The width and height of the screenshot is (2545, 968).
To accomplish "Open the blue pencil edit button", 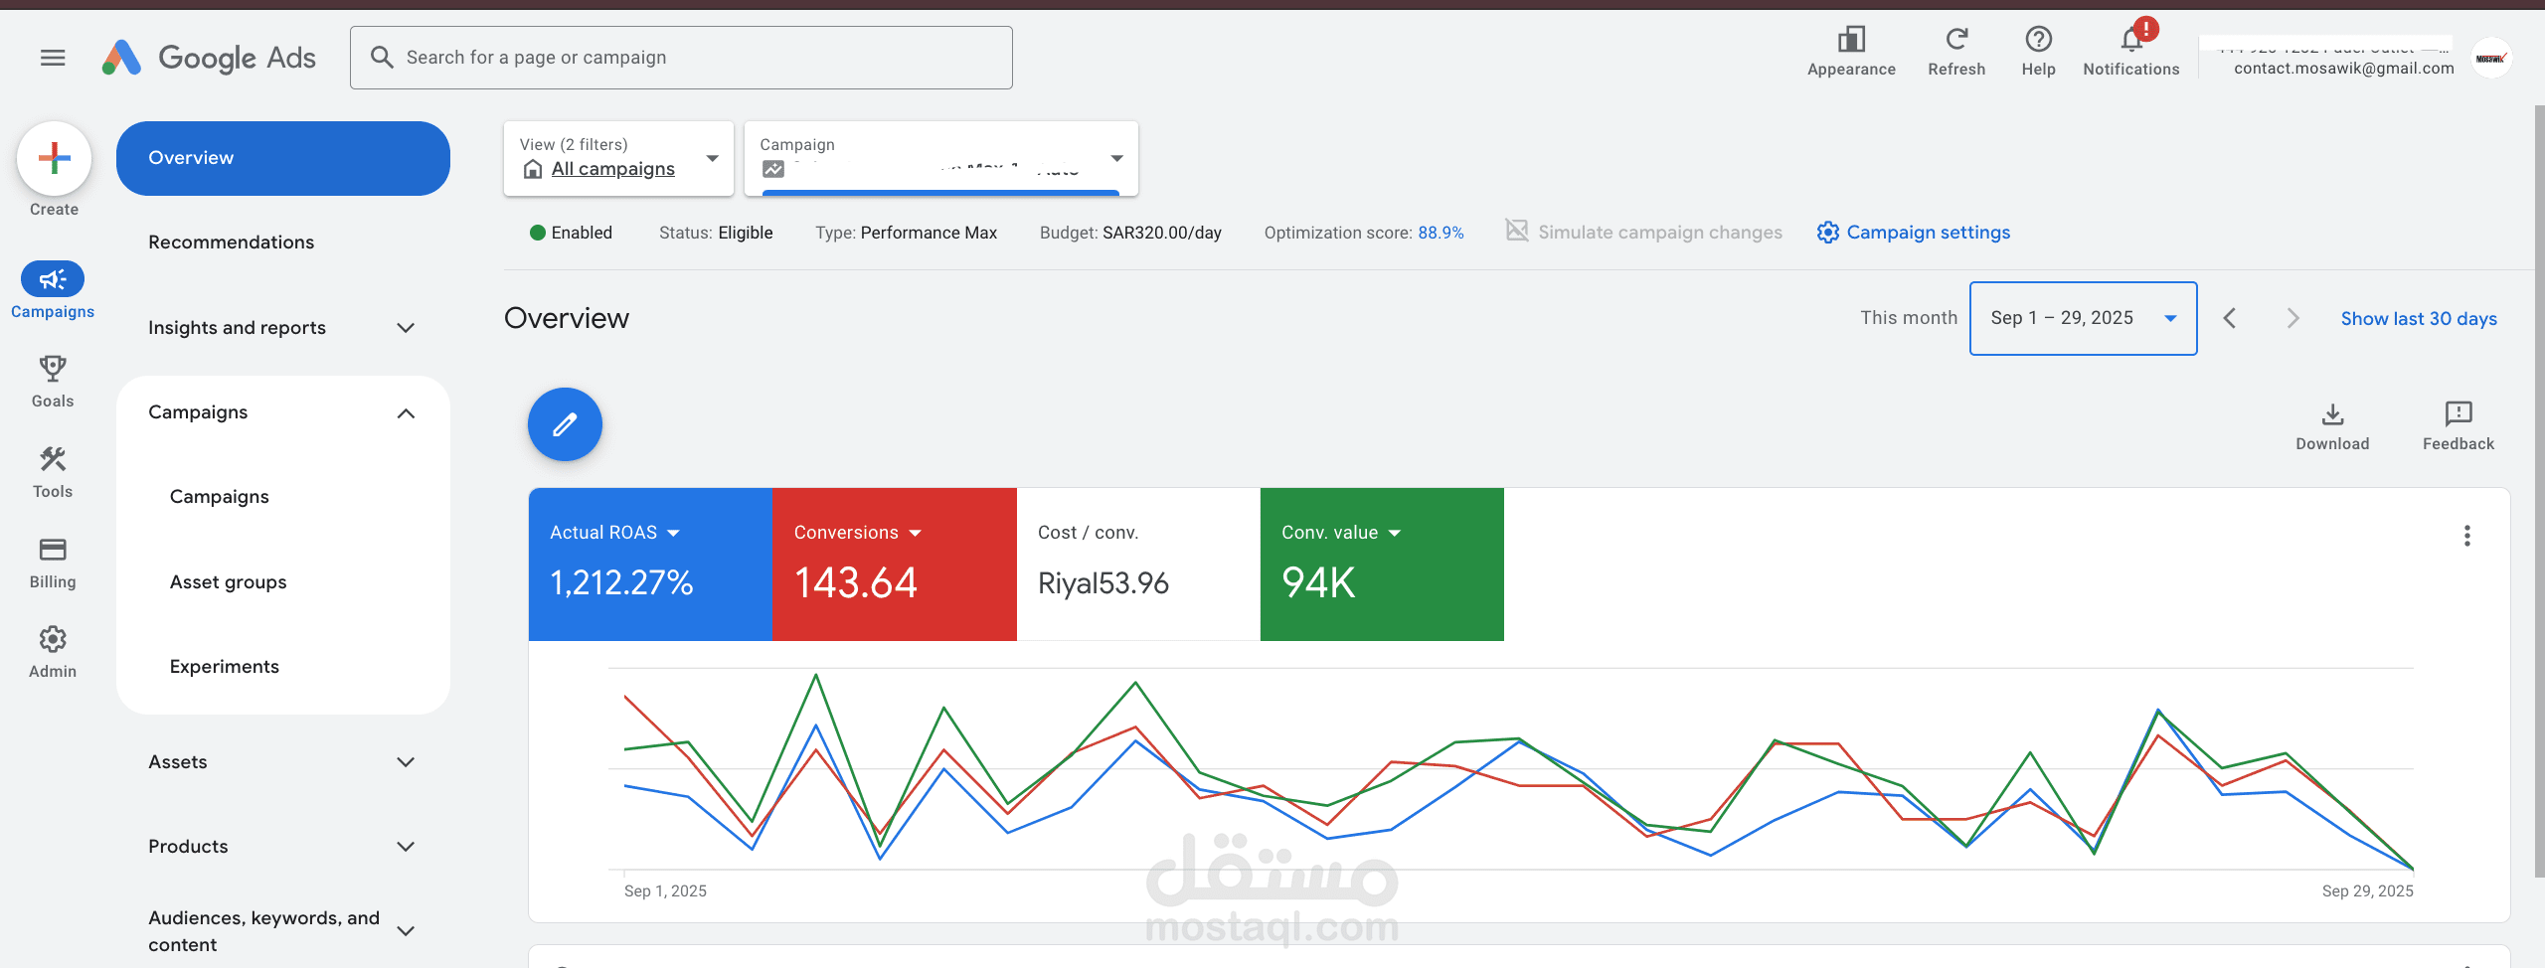I will click(564, 424).
